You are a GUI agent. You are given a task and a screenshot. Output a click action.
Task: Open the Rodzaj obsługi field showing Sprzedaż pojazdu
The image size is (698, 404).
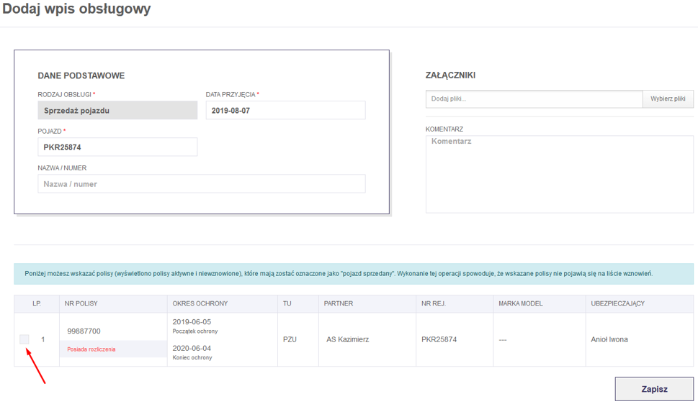[117, 111]
